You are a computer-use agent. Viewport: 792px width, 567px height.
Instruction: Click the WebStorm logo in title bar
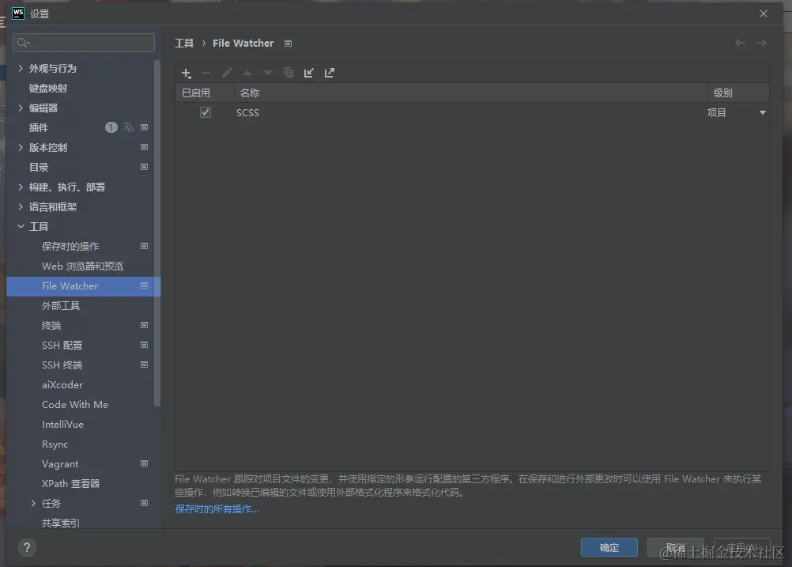click(18, 13)
